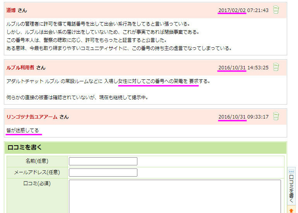
Task: Click the username 道博
Action: [11, 10]
